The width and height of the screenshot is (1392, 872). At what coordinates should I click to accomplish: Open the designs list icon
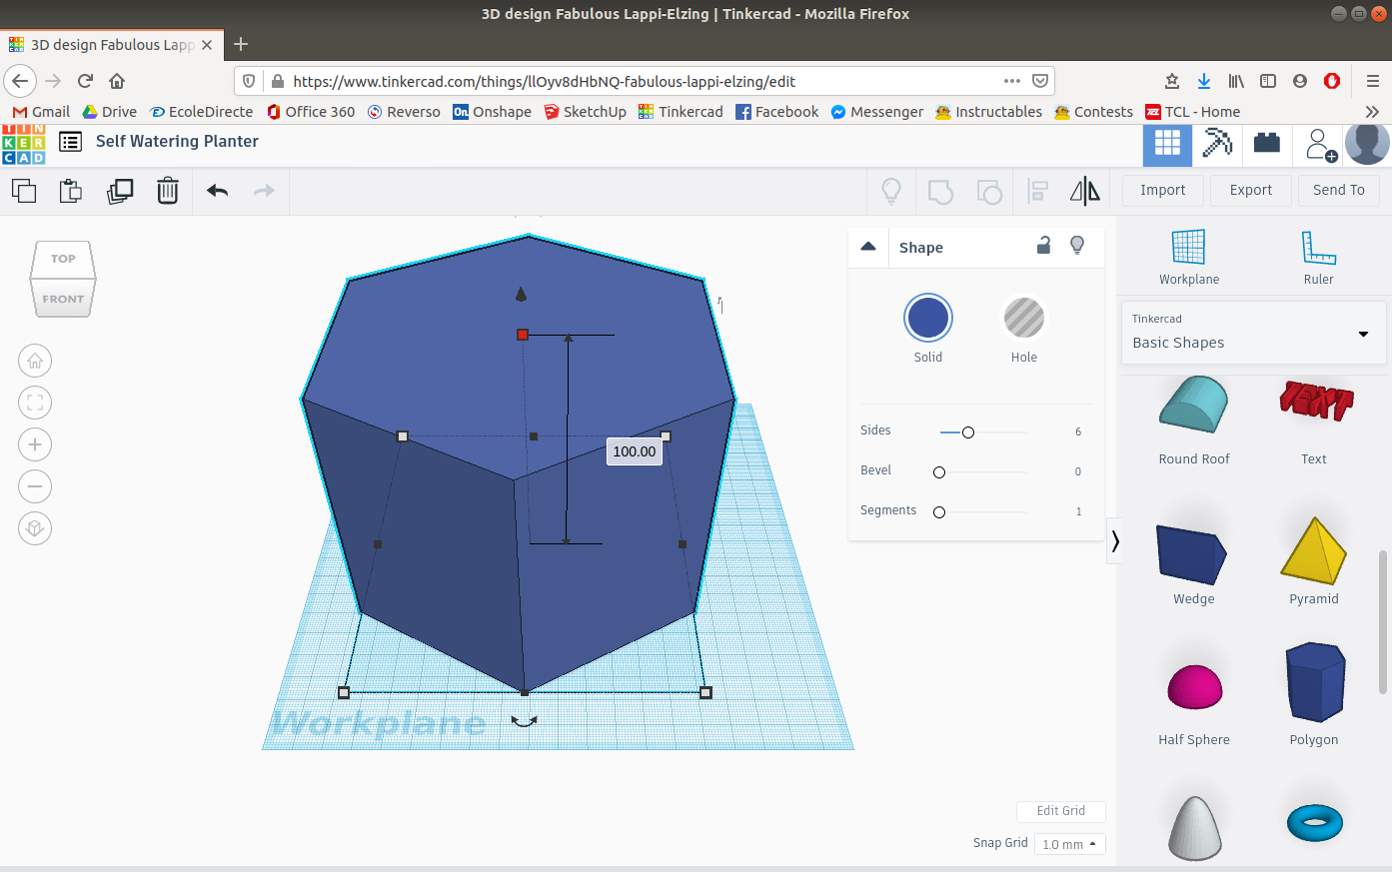(x=70, y=142)
